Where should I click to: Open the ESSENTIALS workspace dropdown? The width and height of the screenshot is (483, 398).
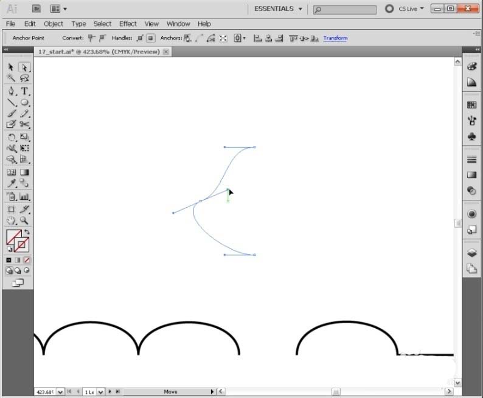[x=278, y=9]
